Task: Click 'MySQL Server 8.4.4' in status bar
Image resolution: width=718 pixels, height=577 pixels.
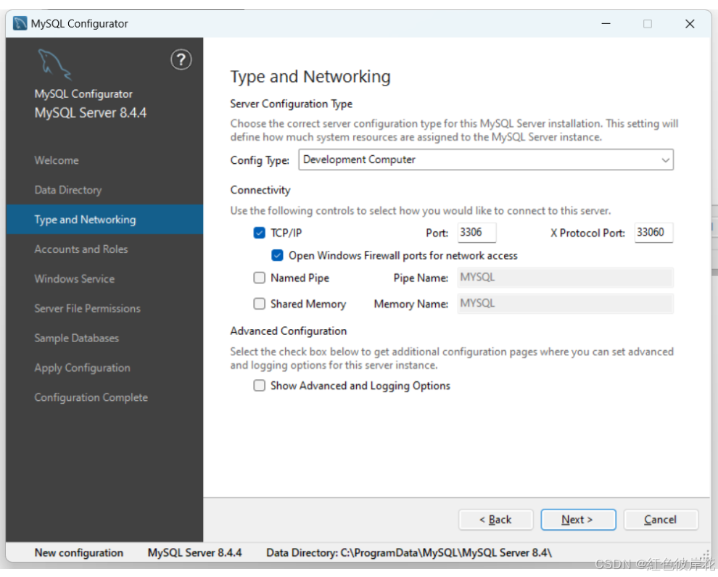Action: (x=194, y=553)
